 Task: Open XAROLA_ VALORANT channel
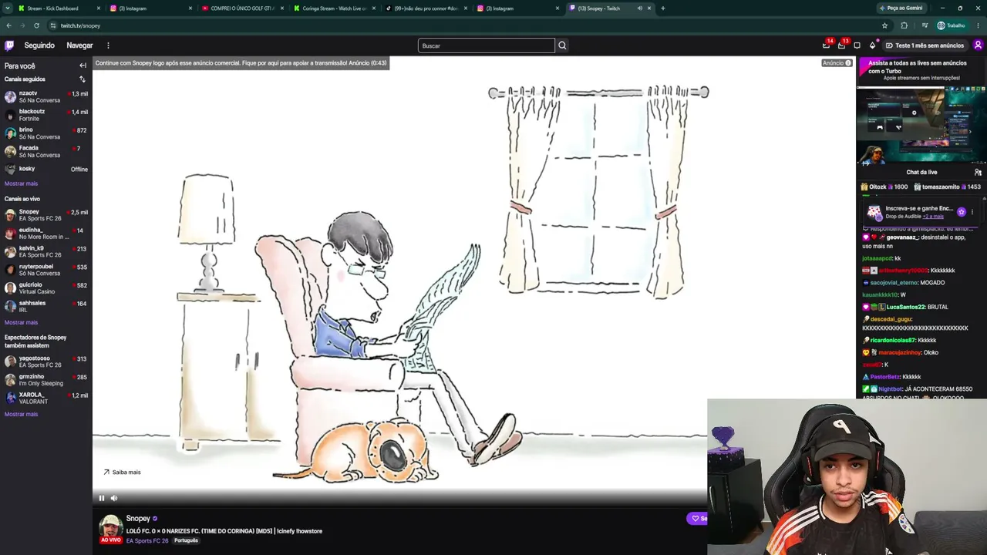pos(46,399)
